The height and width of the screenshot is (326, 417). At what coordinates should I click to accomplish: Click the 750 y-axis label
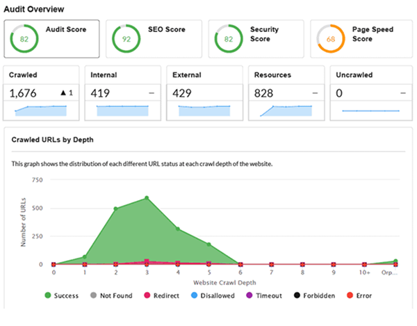[38, 180]
